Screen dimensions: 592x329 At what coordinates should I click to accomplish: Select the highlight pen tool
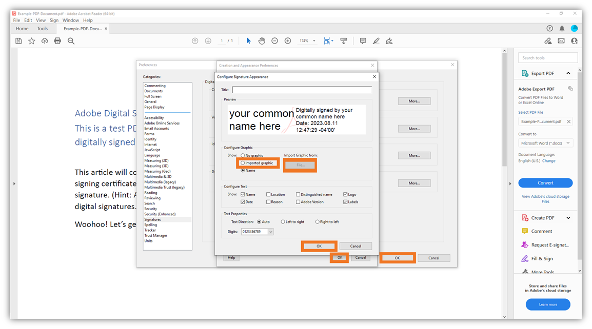point(376,41)
